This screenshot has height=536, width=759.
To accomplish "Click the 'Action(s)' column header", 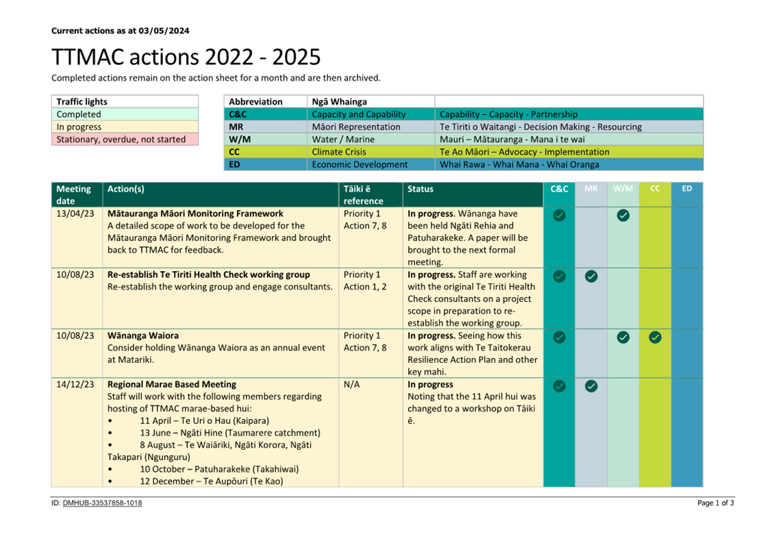I will [x=221, y=194].
